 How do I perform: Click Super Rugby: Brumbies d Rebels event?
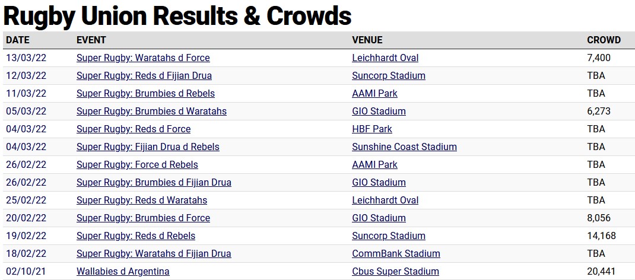145,94
